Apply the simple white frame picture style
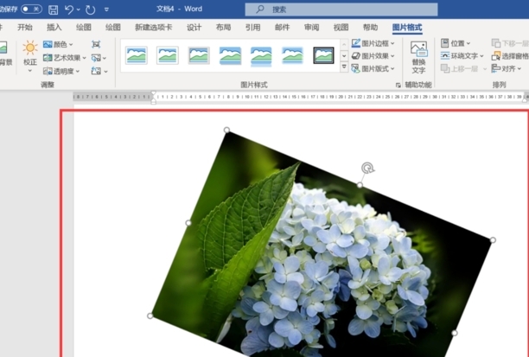 click(137, 55)
